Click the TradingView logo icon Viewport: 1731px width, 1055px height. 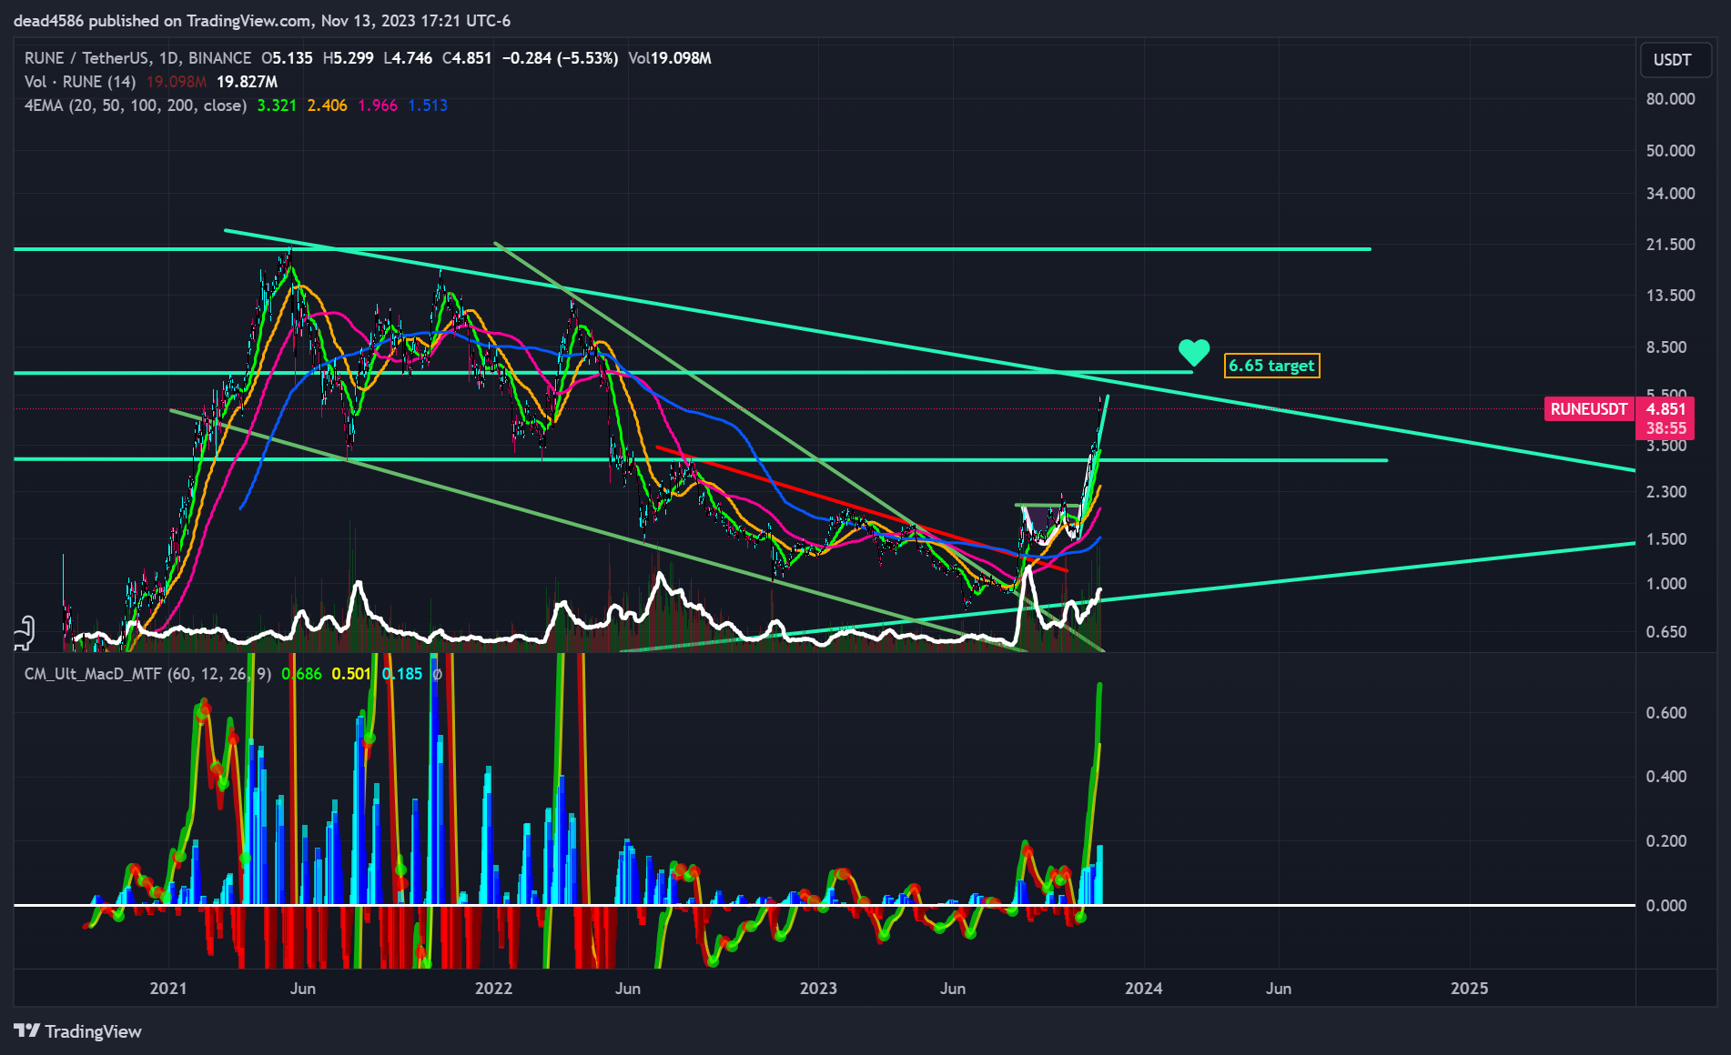26,1030
